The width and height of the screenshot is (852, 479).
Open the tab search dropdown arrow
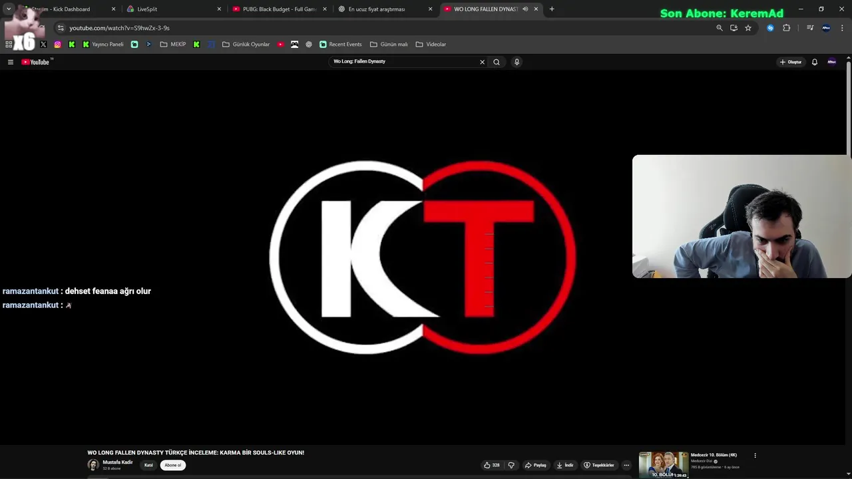click(9, 9)
